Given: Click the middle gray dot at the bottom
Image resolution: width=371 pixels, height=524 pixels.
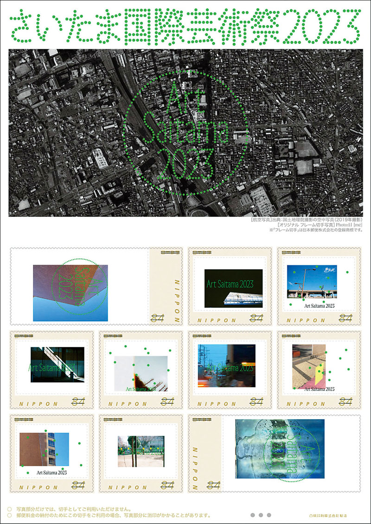Looking at the screenshot, I should (261, 515).
